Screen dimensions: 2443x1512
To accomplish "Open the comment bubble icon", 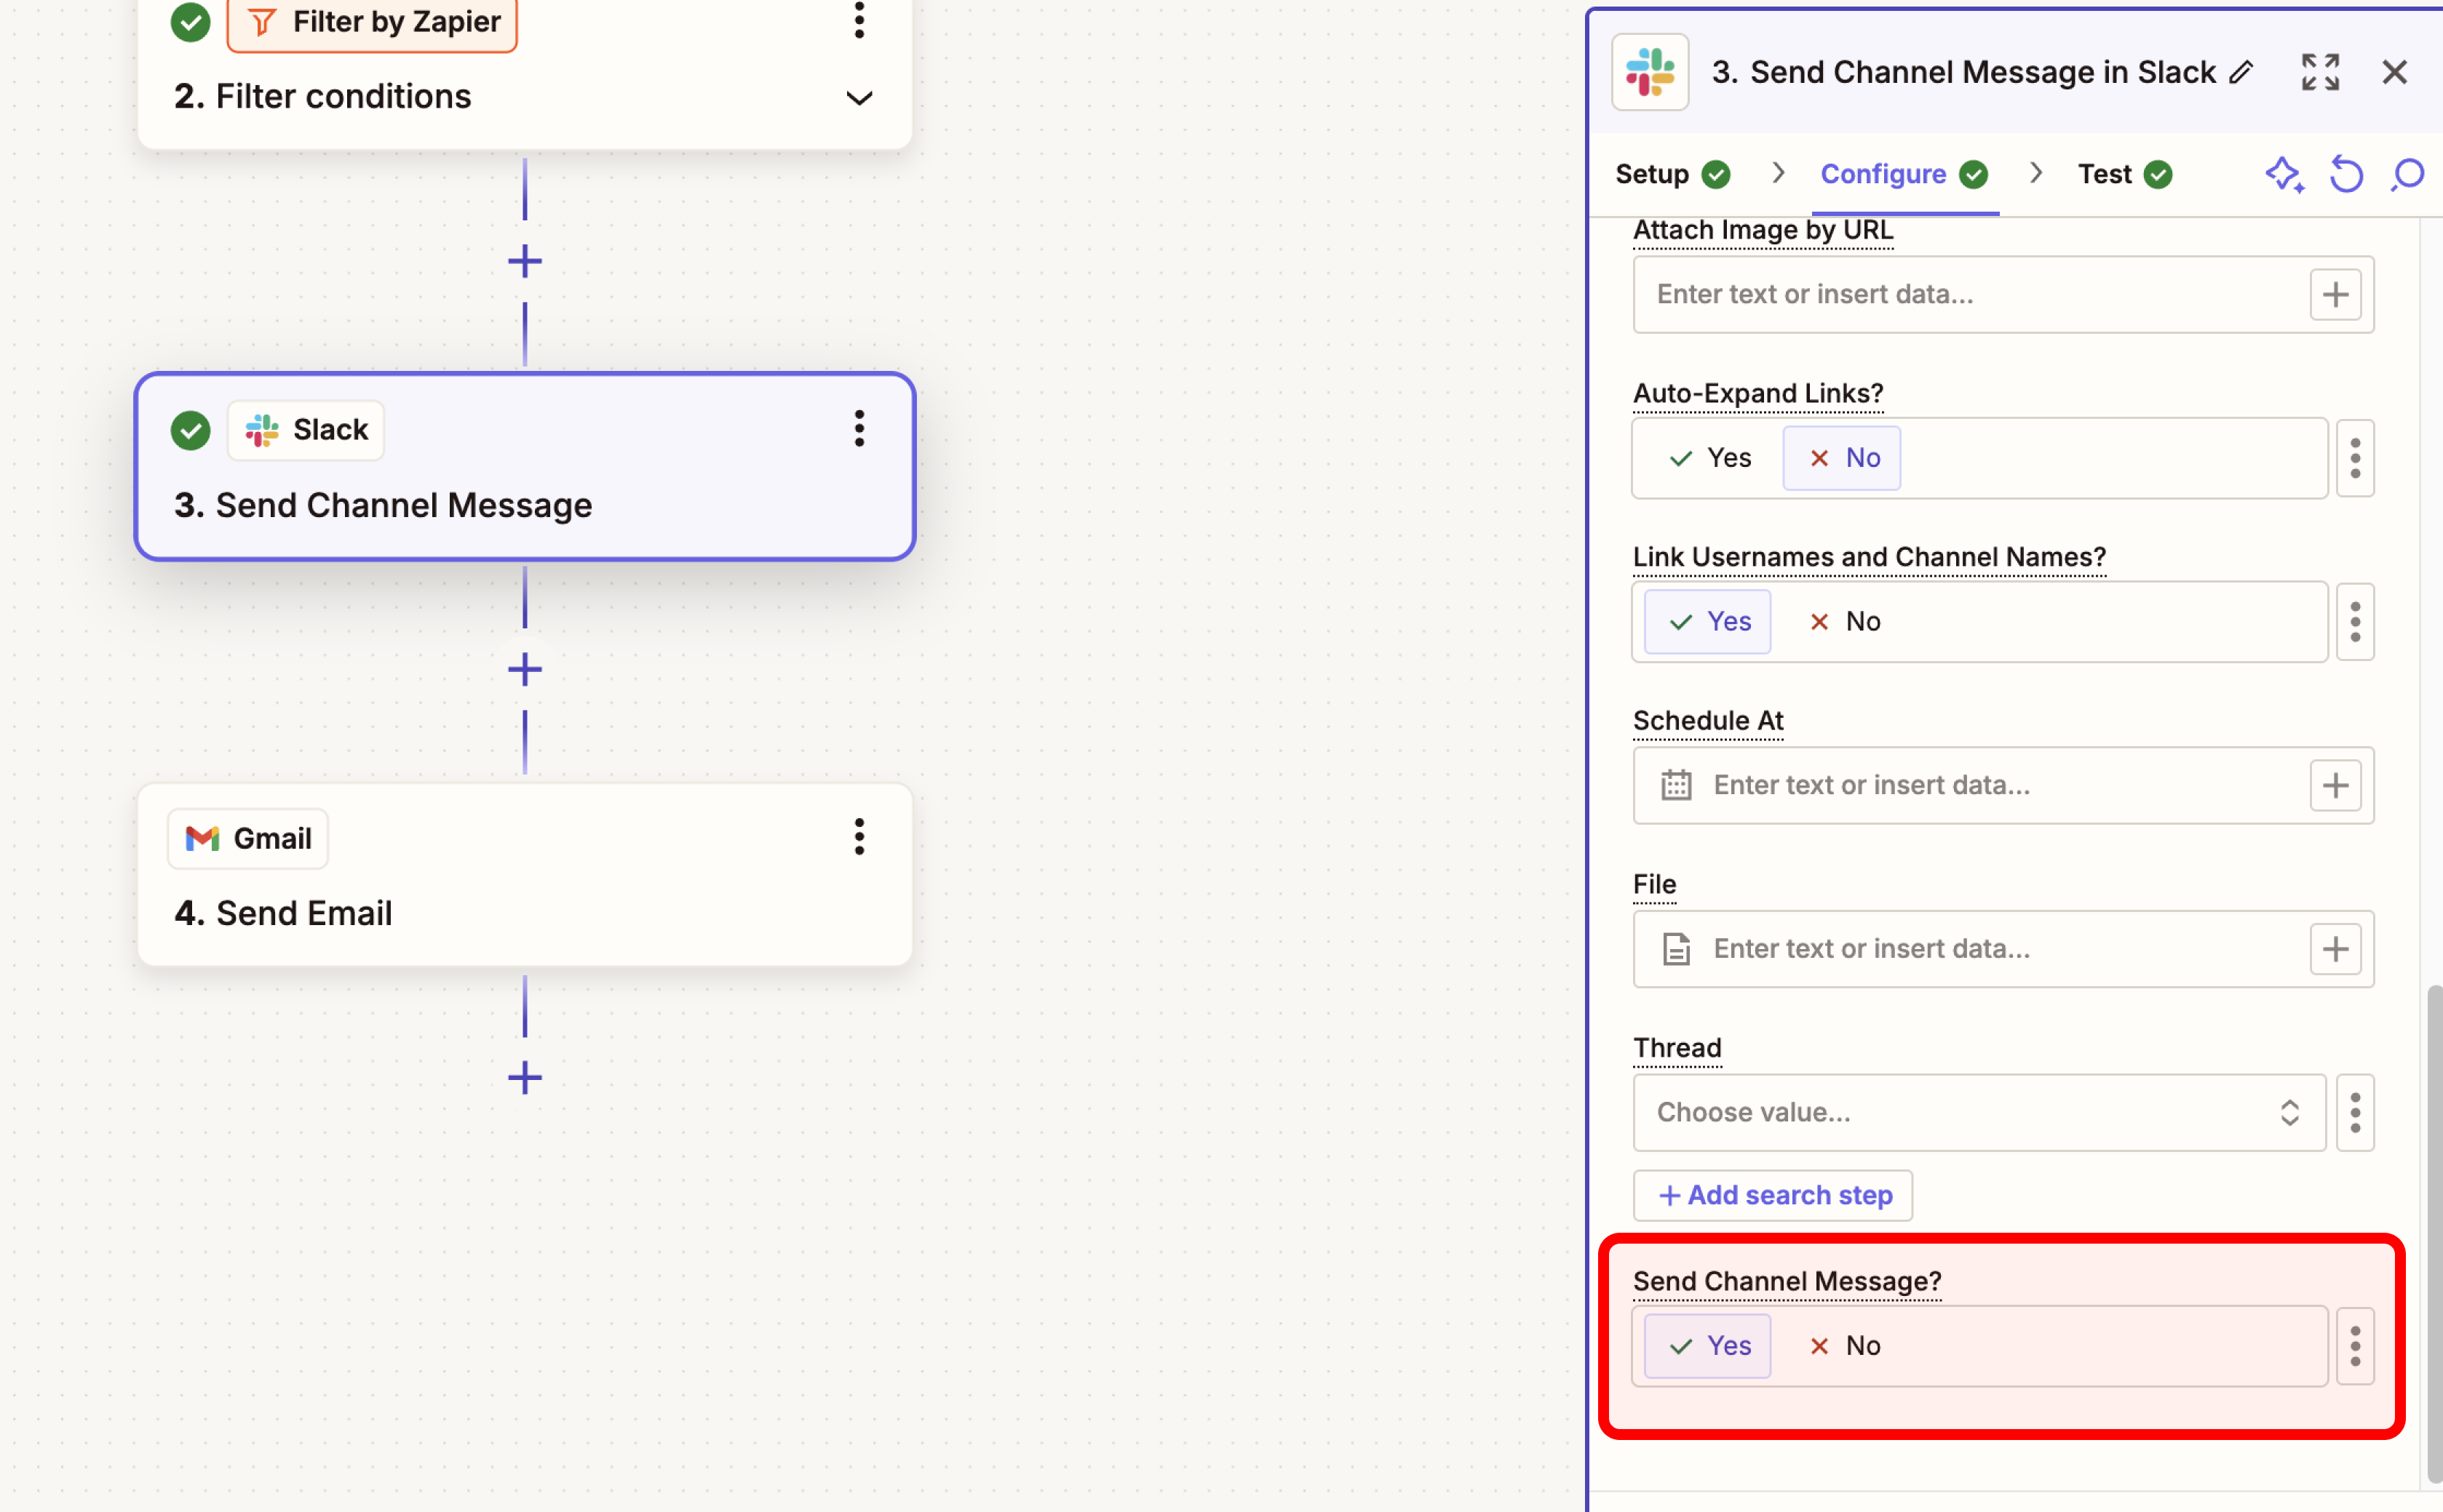I will tap(2408, 175).
